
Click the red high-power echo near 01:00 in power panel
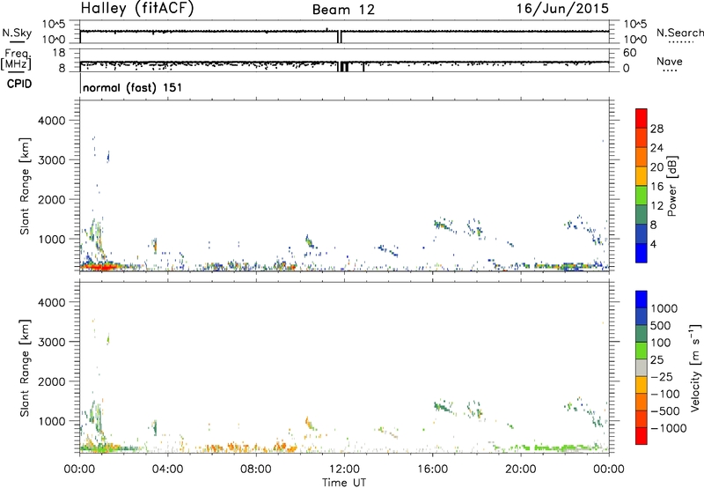pyautogui.click(x=101, y=268)
